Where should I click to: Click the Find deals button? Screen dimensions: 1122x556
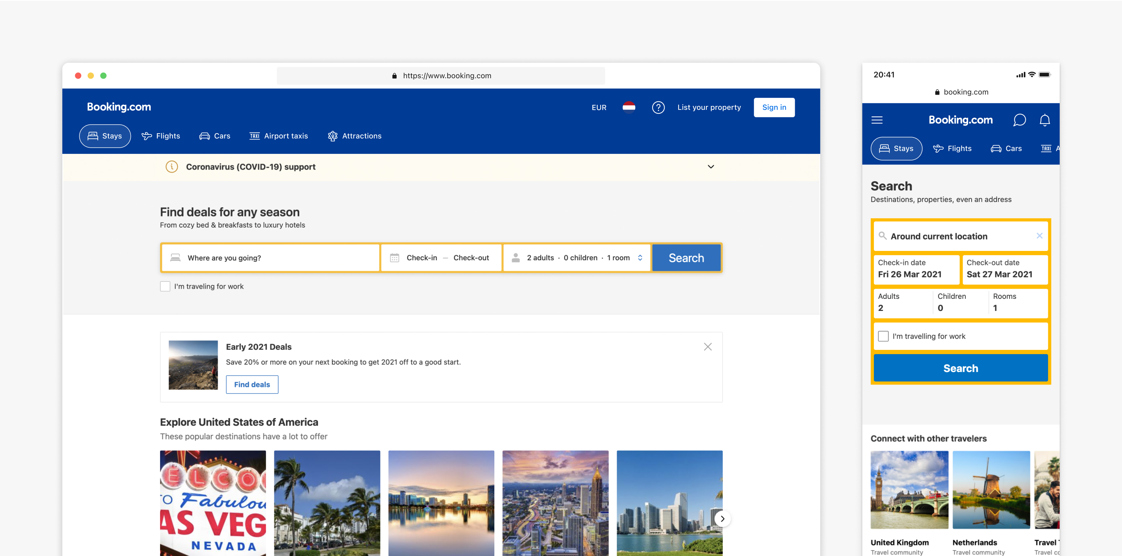(252, 384)
